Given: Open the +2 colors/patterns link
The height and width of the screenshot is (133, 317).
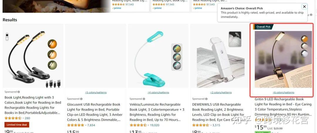Looking at the screenshot, I should pyautogui.click(x=221, y=93).
